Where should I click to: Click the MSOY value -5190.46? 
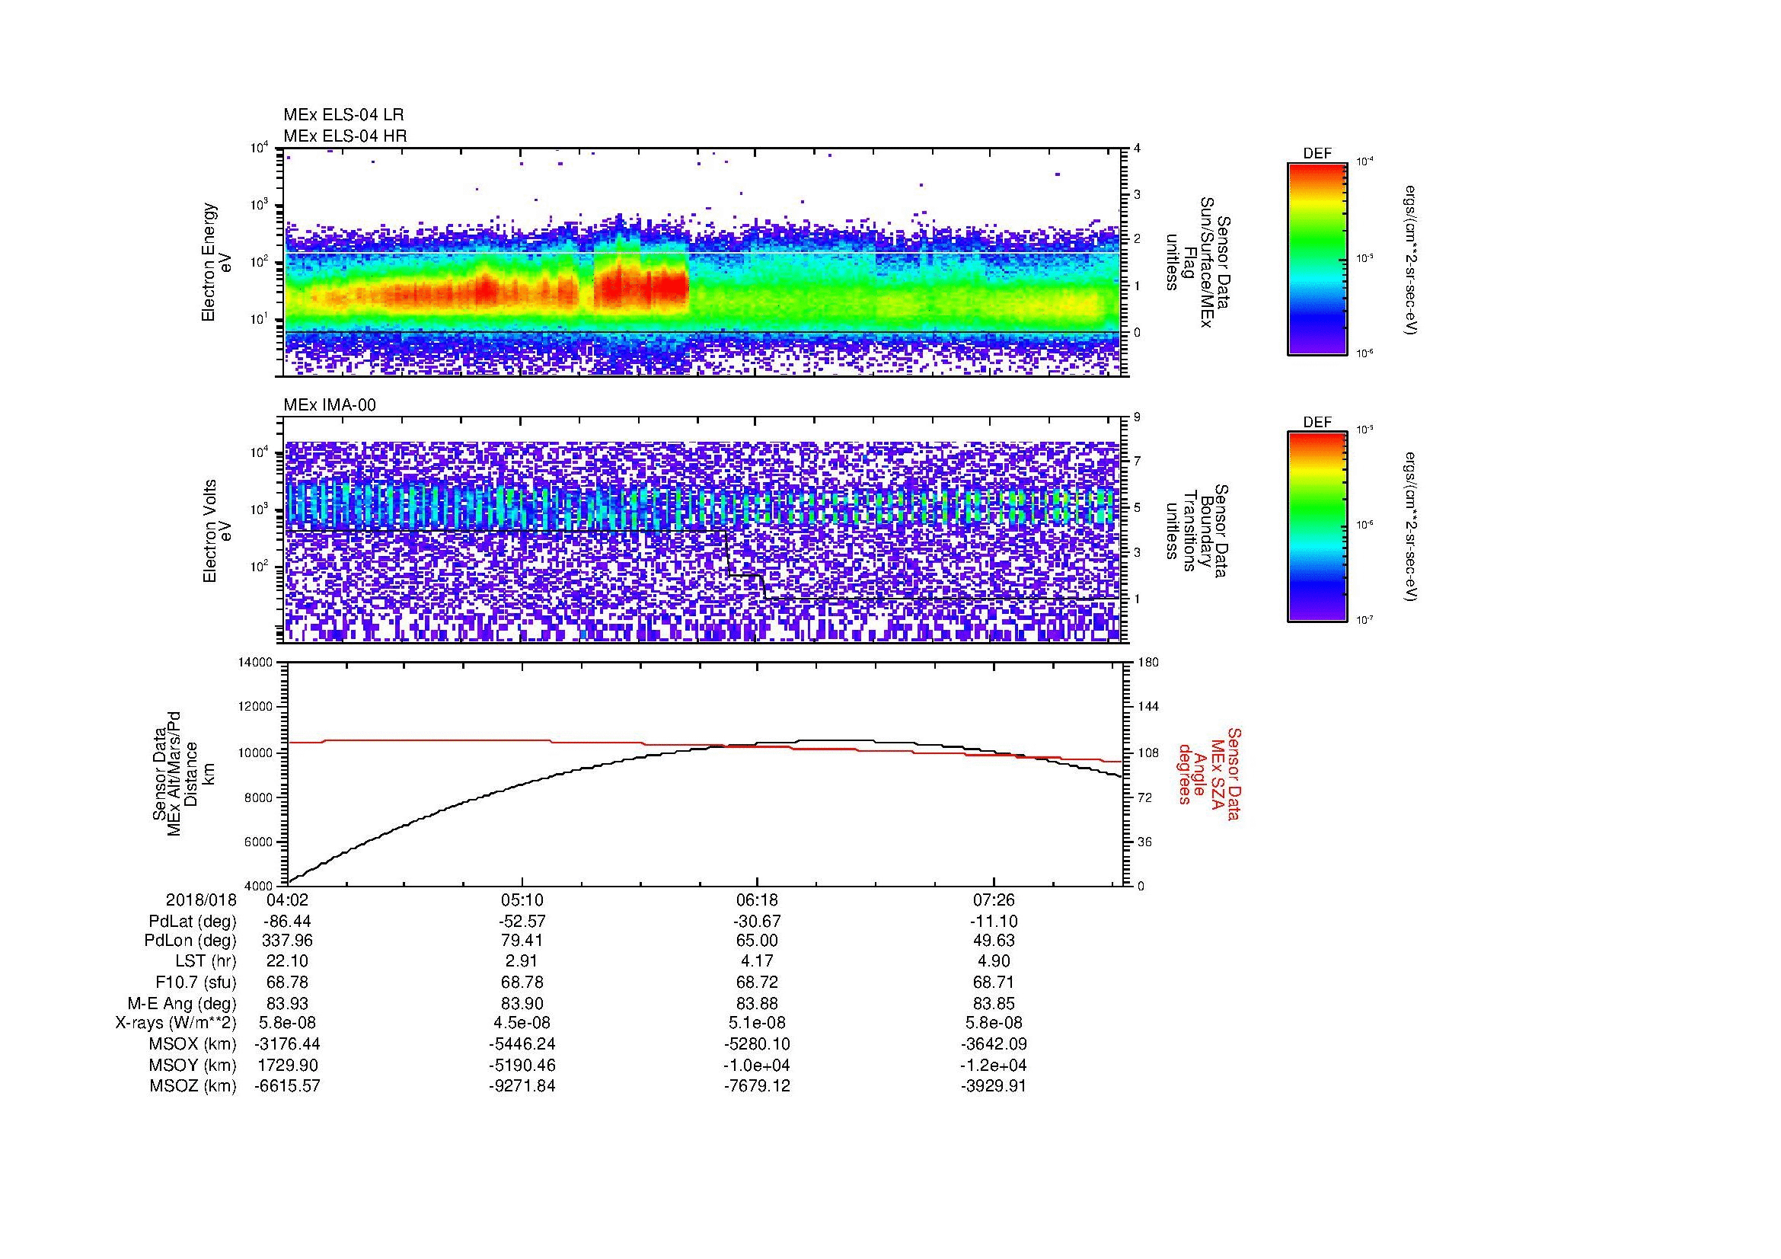pos(522,1065)
